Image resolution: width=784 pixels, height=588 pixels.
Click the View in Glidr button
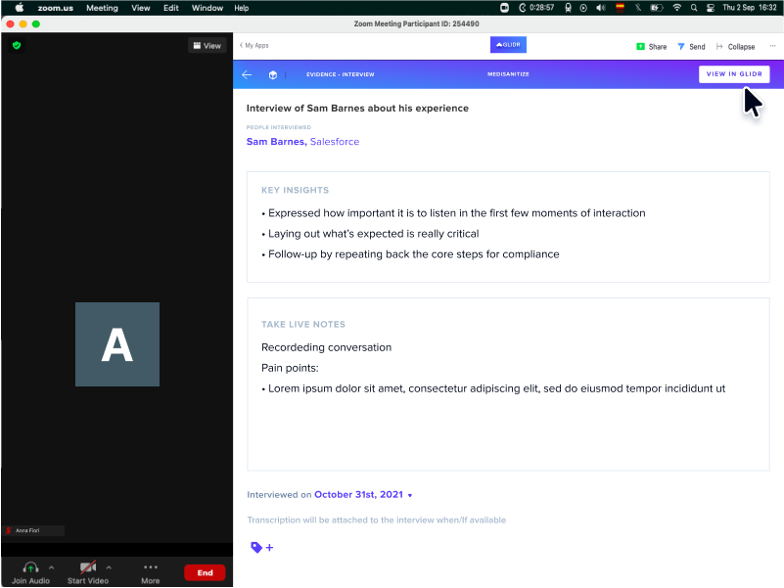(x=734, y=74)
